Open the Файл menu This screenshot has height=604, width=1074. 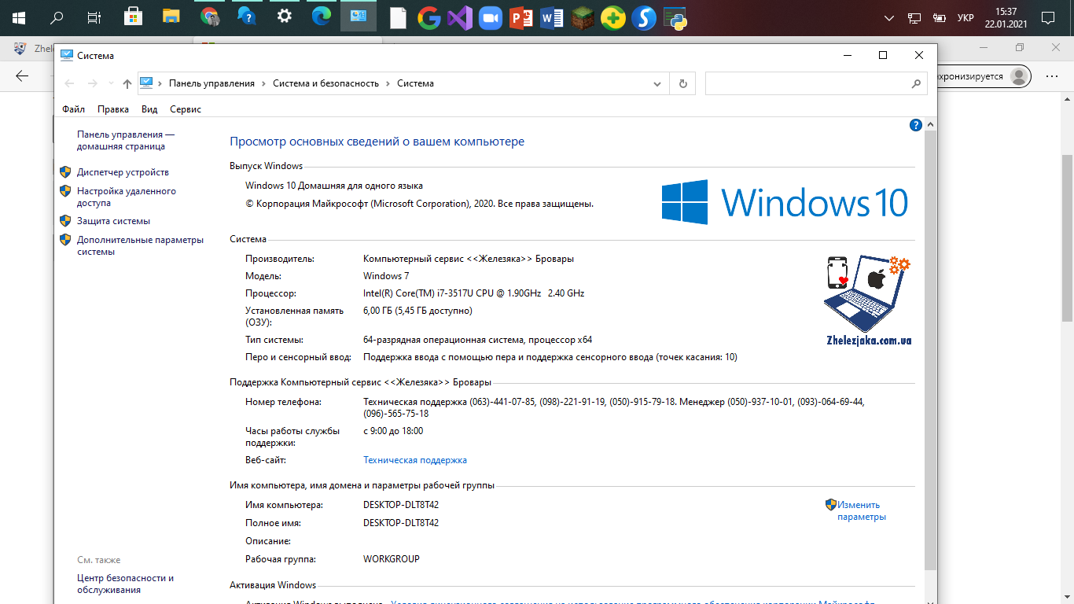73,109
